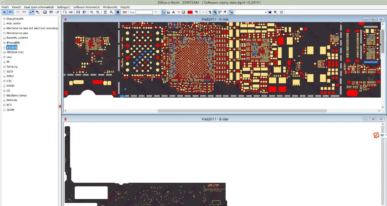Open the Software Renewal(U) menu
Viewport: 387px width, 206px height.
86,7
